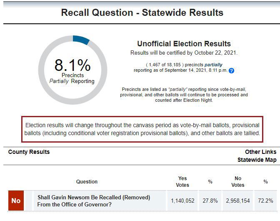The height and width of the screenshot is (221, 280).
Task: Click the blue help question mark icon
Action: click(x=232, y=71)
